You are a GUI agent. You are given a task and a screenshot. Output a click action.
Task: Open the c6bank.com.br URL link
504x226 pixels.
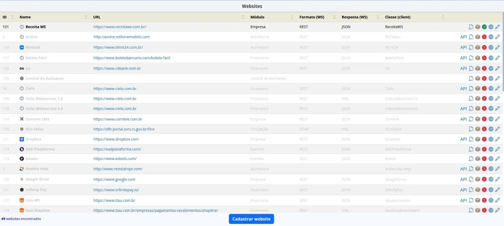tap(117, 68)
